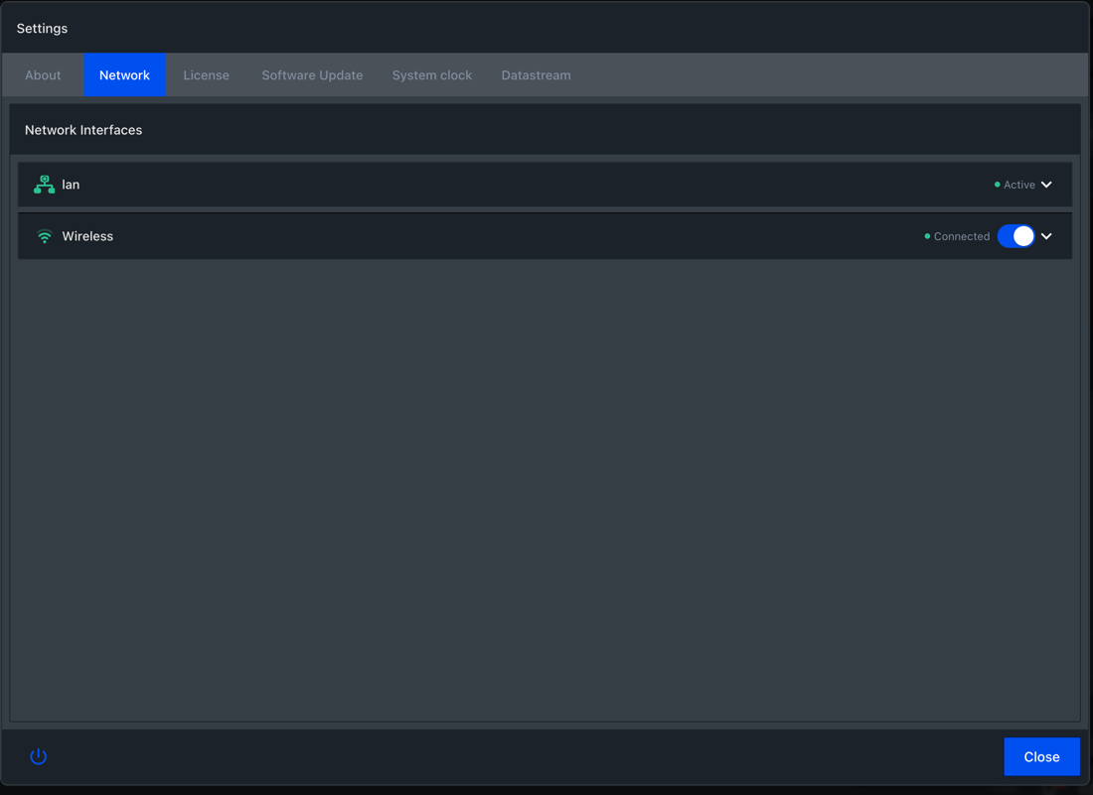
Task: Click the Wireless Wi-Fi signal icon
Action: click(x=44, y=236)
